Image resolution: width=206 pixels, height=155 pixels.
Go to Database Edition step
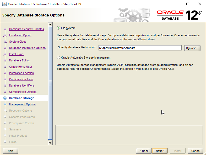[20, 60]
